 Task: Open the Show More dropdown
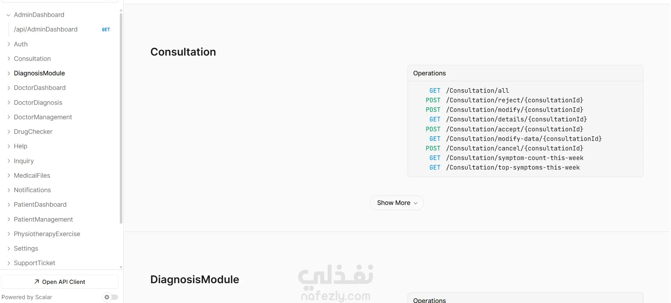[397, 203]
